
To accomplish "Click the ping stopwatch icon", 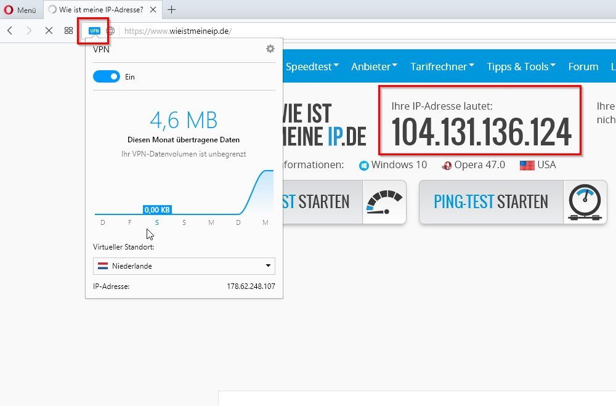I will click(x=585, y=202).
